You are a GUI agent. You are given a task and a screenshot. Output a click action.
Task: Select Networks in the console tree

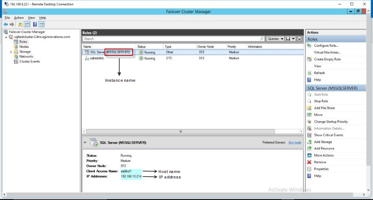26,57
